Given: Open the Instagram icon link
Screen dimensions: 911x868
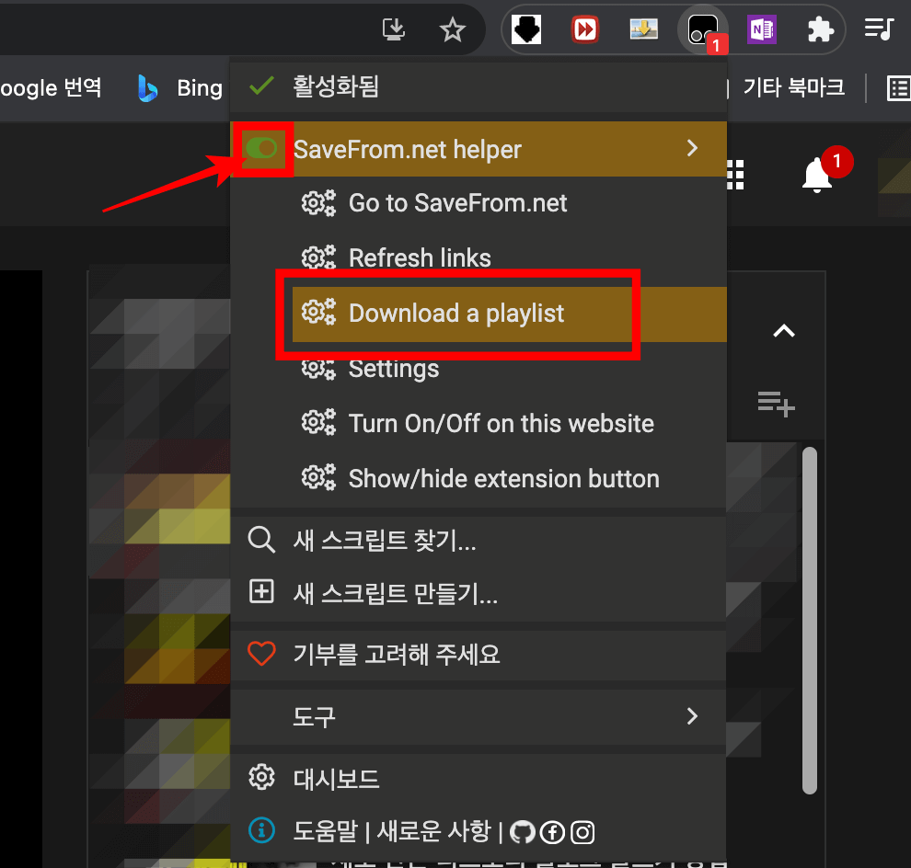Looking at the screenshot, I should click(x=582, y=832).
